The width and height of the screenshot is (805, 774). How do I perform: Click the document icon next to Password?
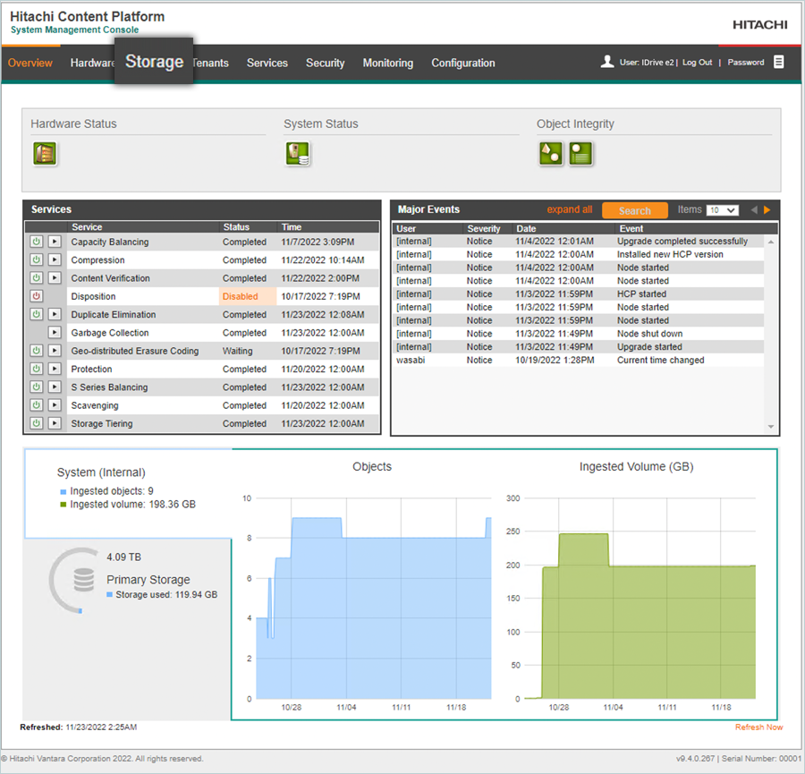[779, 62]
